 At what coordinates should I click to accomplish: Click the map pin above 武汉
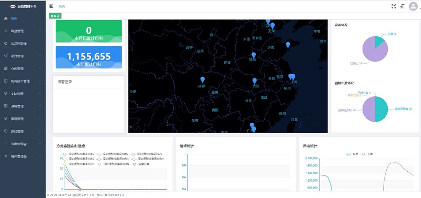(255, 81)
